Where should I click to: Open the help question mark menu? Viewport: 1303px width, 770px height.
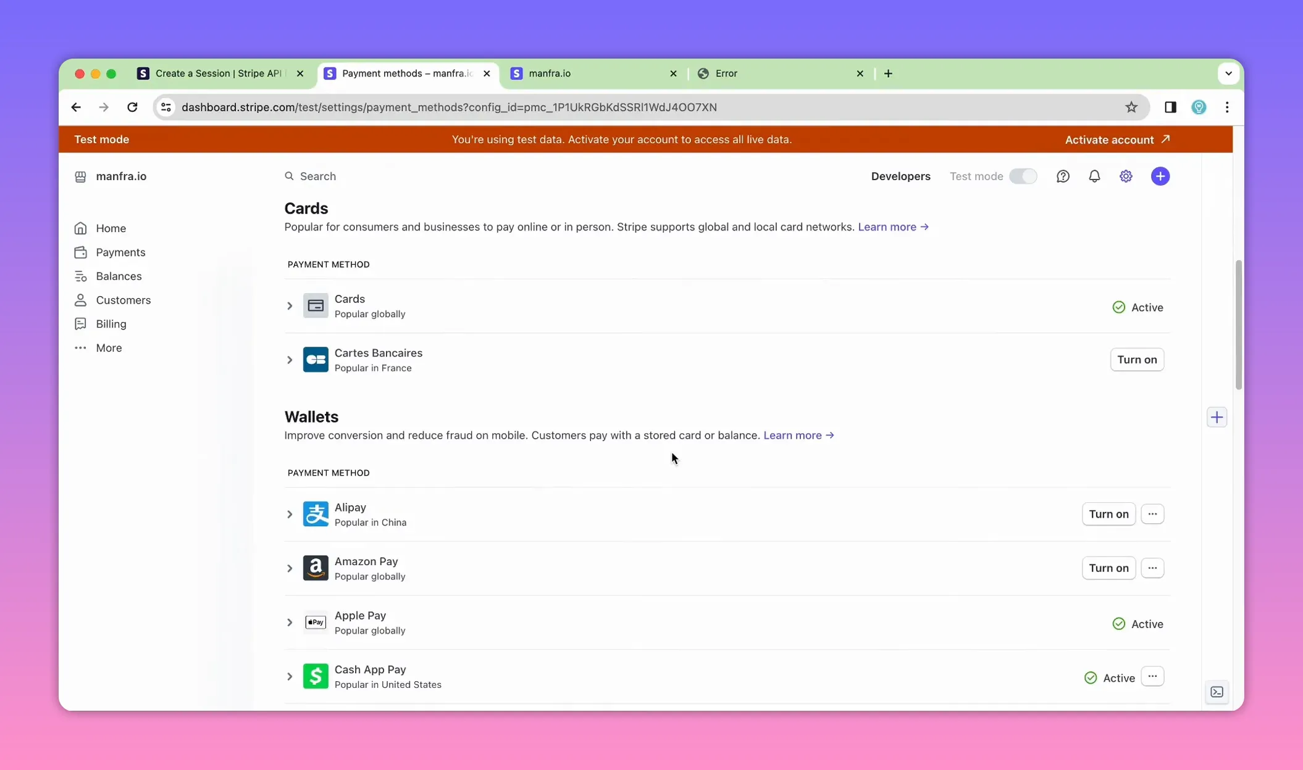1063,176
